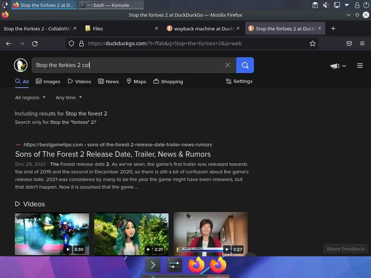Open Sons of The Forest 2 result title
371x278 pixels.
point(113,154)
